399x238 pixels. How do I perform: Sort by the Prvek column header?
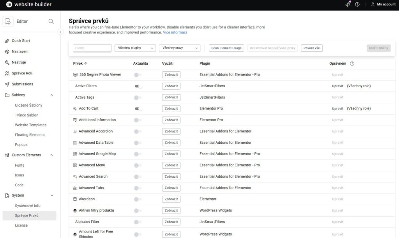click(80, 63)
